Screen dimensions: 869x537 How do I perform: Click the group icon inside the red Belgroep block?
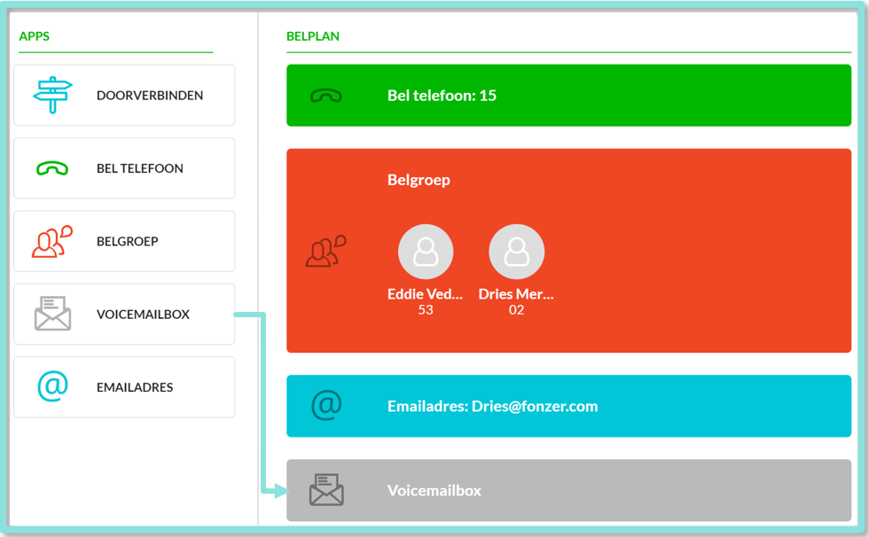pyautogui.click(x=326, y=252)
